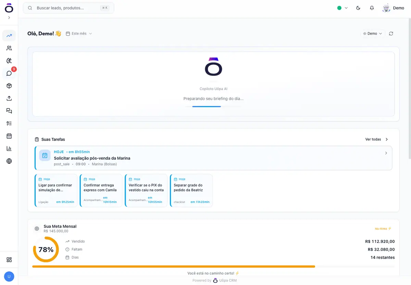Image resolution: width=411 pixels, height=285 pixels.
Task: Click the No ritmo status label
Action: tap(383, 229)
